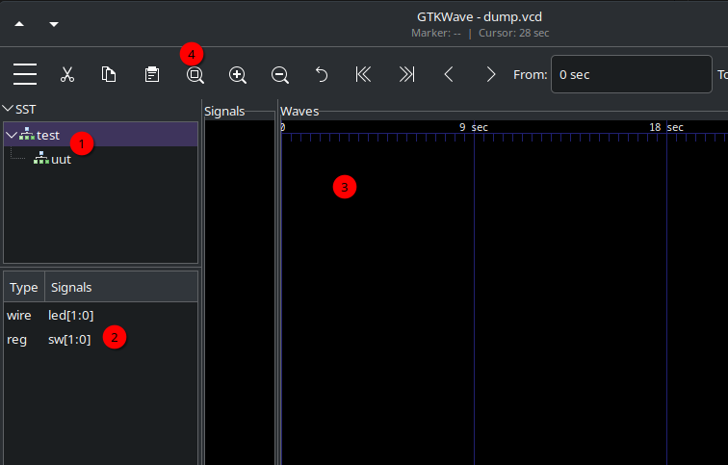Select the uut module in tree
The width and height of the screenshot is (728, 465).
coord(61,159)
